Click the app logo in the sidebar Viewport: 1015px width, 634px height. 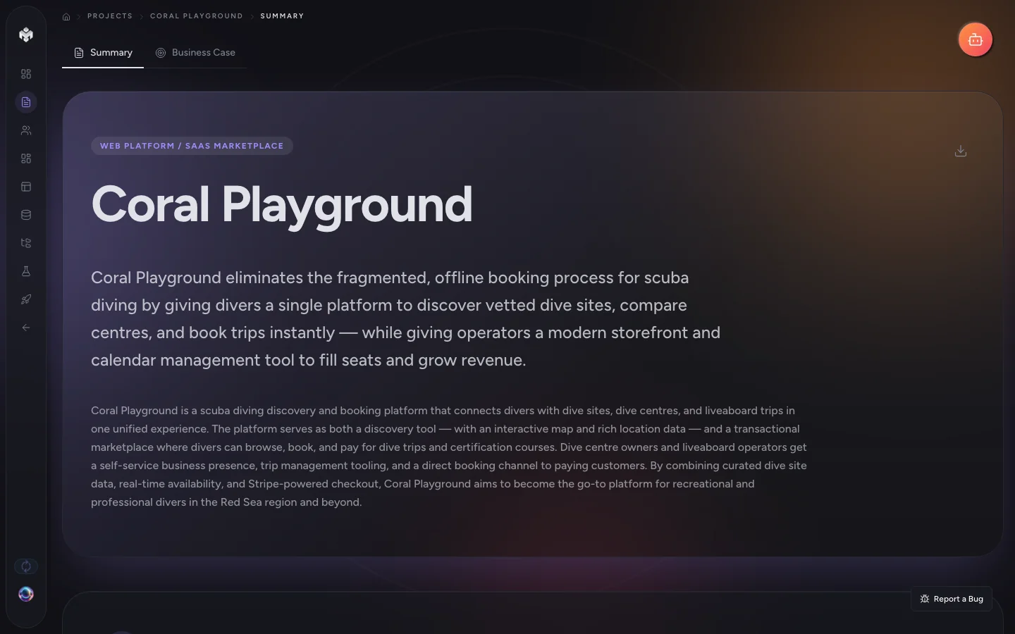26,35
